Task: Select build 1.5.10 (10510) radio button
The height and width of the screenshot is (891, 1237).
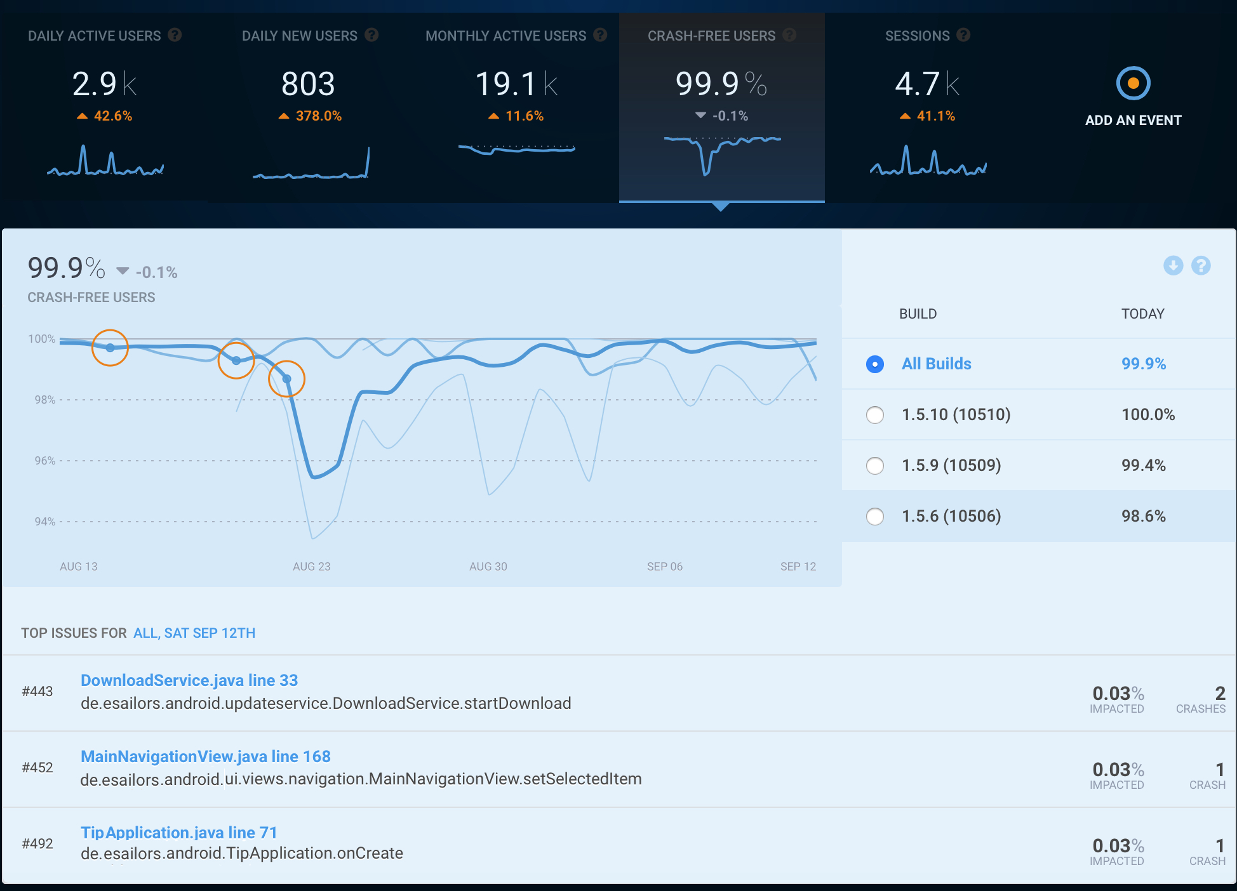Action: click(875, 415)
